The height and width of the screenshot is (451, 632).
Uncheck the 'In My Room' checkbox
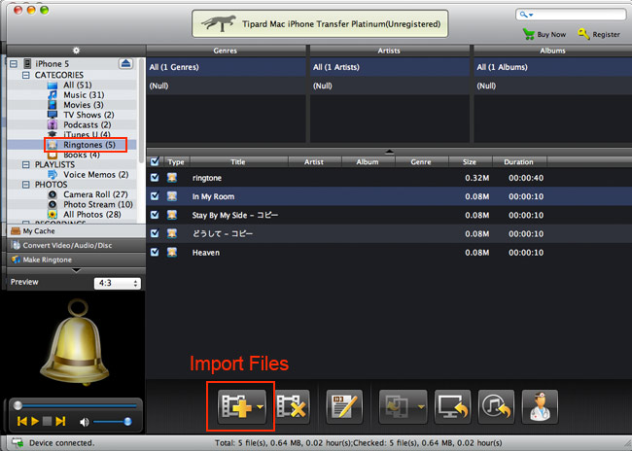(x=155, y=196)
